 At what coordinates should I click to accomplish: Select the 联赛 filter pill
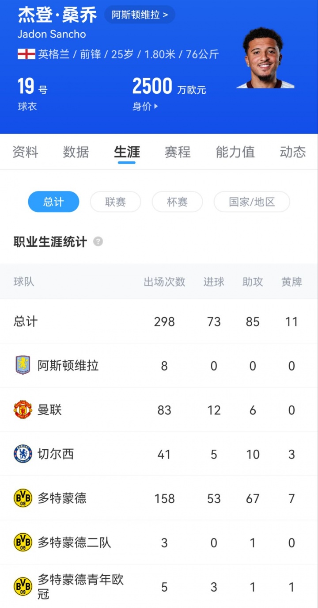115,202
